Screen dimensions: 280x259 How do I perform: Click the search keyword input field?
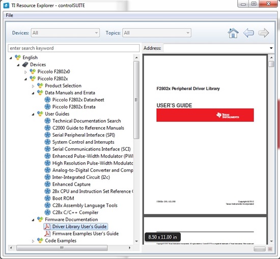(x=74, y=48)
